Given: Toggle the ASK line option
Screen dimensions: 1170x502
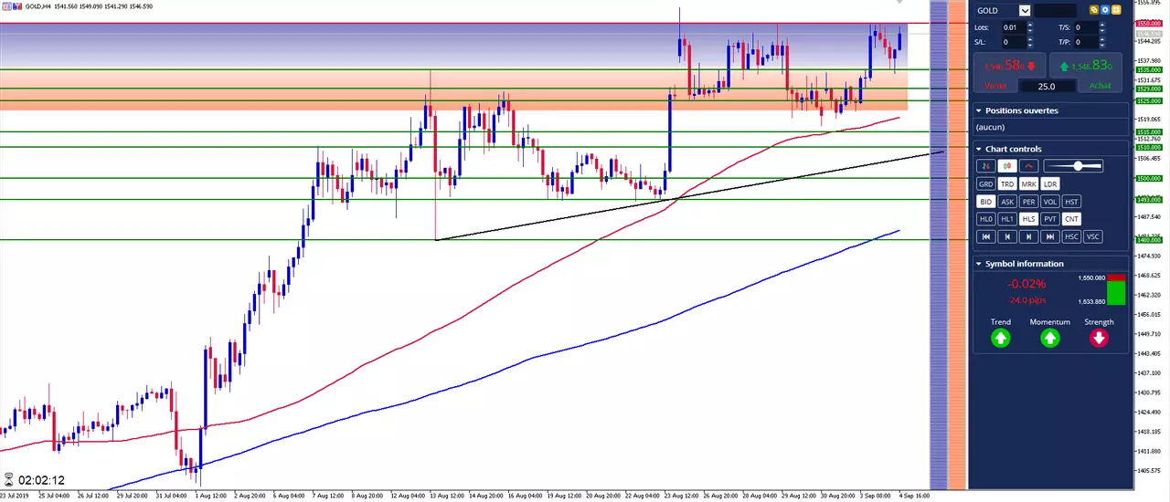Looking at the screenshot, I should coord(1007,202).
